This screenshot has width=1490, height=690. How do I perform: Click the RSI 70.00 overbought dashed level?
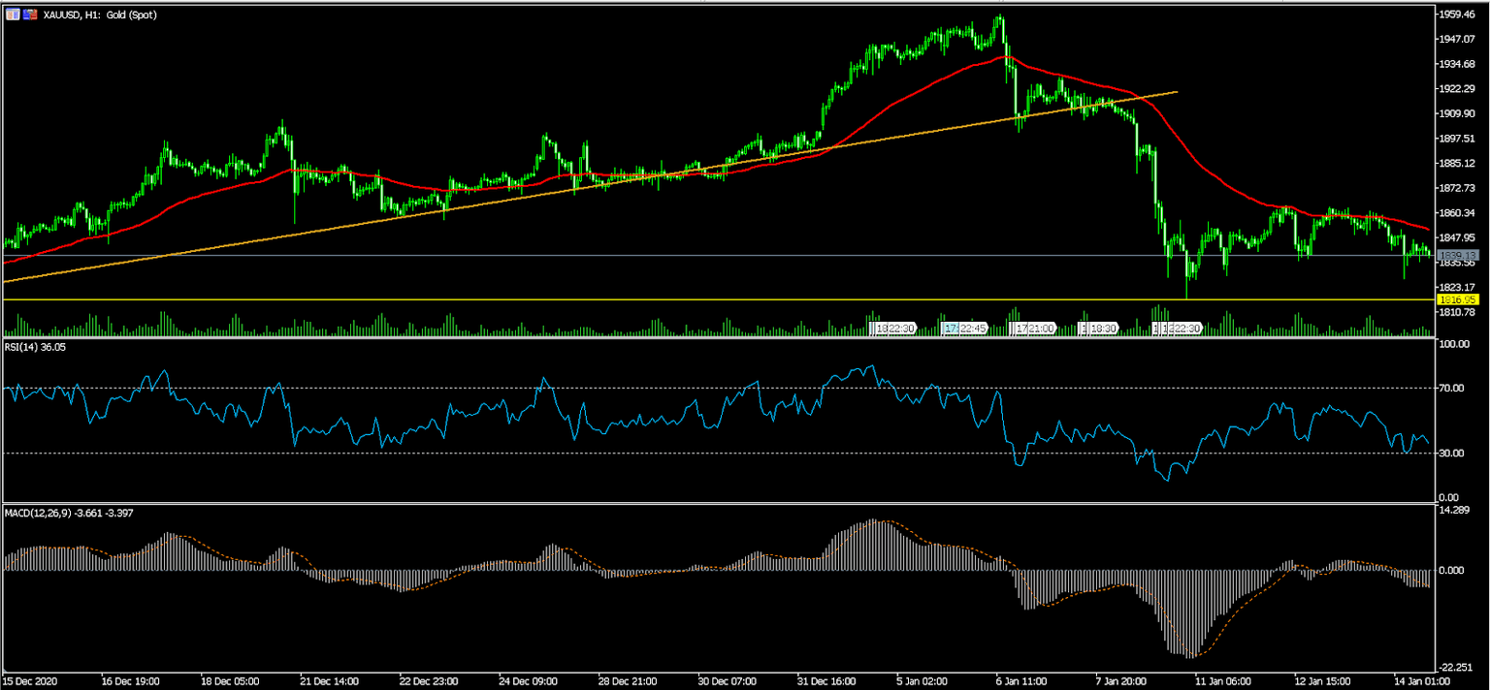[x=1453, y=388]
